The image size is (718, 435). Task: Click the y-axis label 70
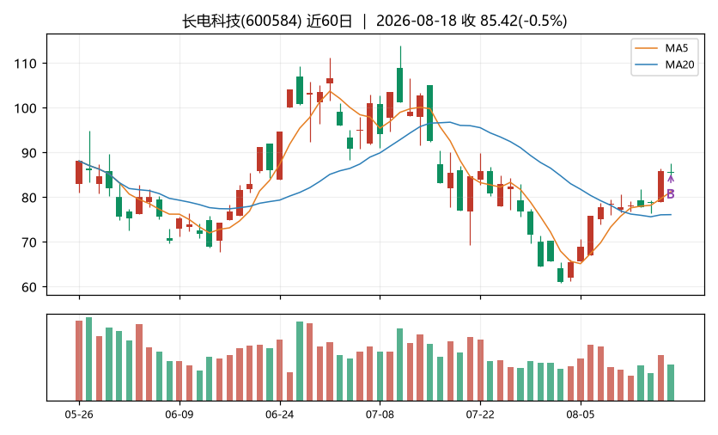pos(28,242)
